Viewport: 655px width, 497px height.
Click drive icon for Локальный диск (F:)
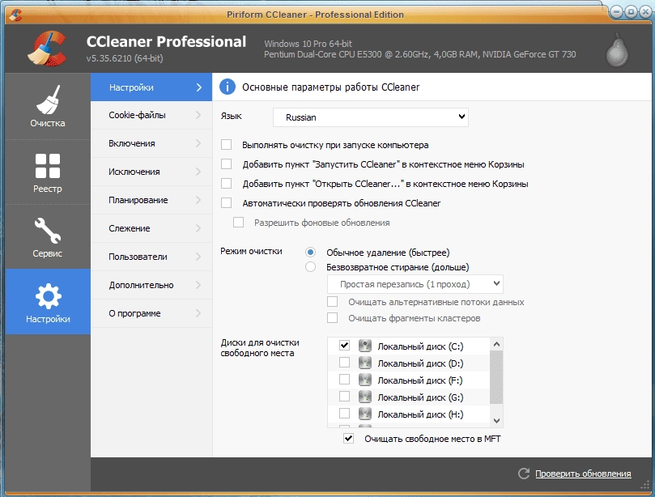(x=364, y=380)
